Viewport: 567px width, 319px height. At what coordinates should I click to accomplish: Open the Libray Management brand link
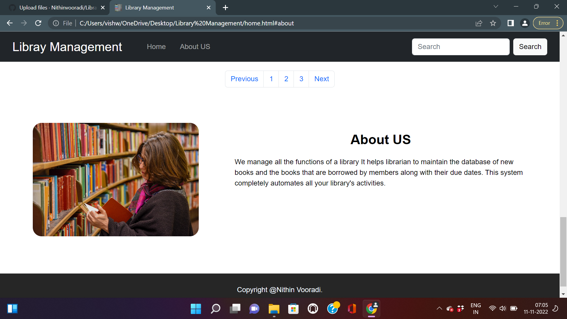pyautogui.click(x=67, y=47)
